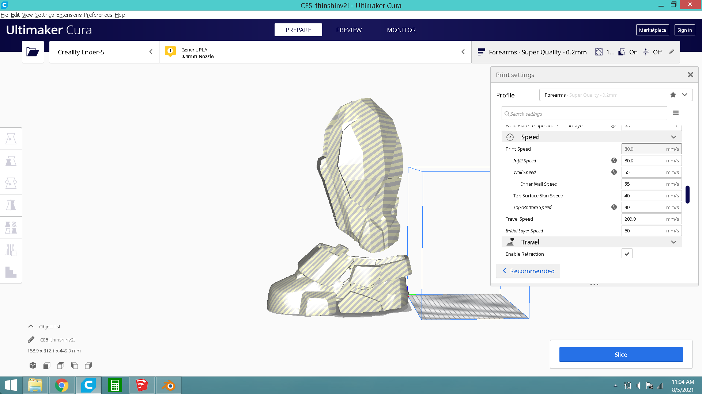Select the Support Blocker tool
The height and width of the screenshot is (394, 702).
point(11,250)
